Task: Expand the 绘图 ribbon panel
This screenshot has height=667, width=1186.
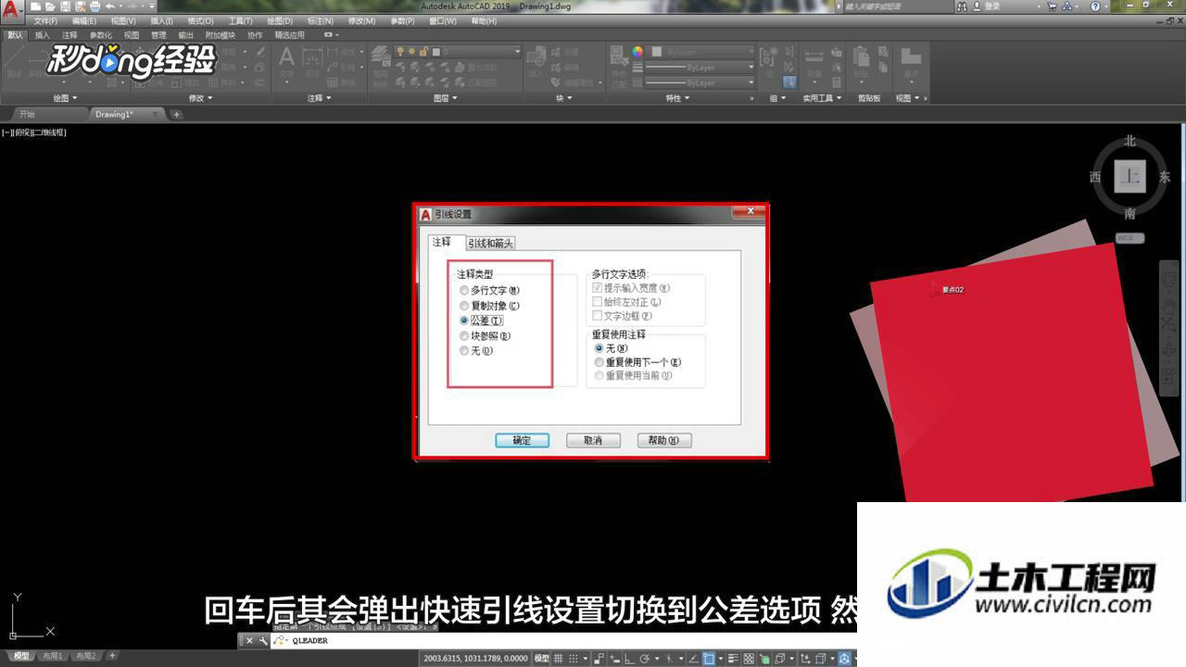Action: pos(65,97)
